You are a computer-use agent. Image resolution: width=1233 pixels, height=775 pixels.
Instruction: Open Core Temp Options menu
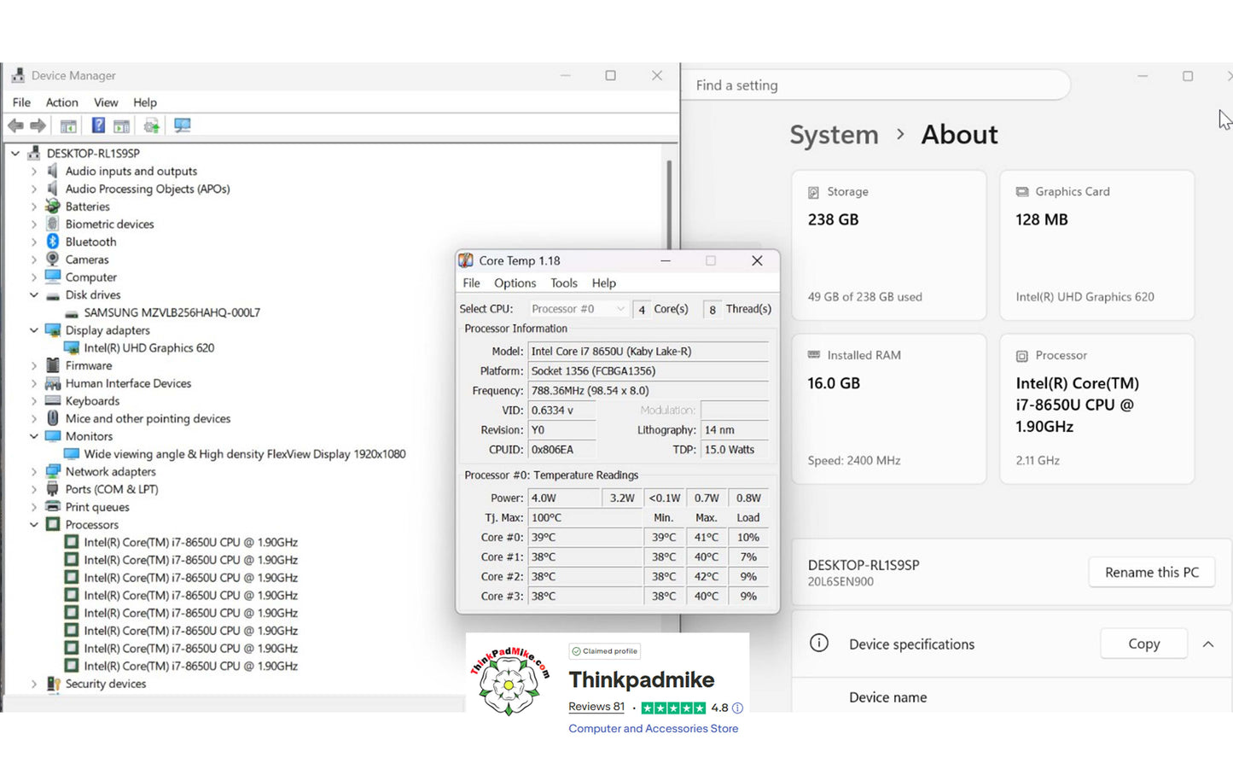[x=515, y=283]
